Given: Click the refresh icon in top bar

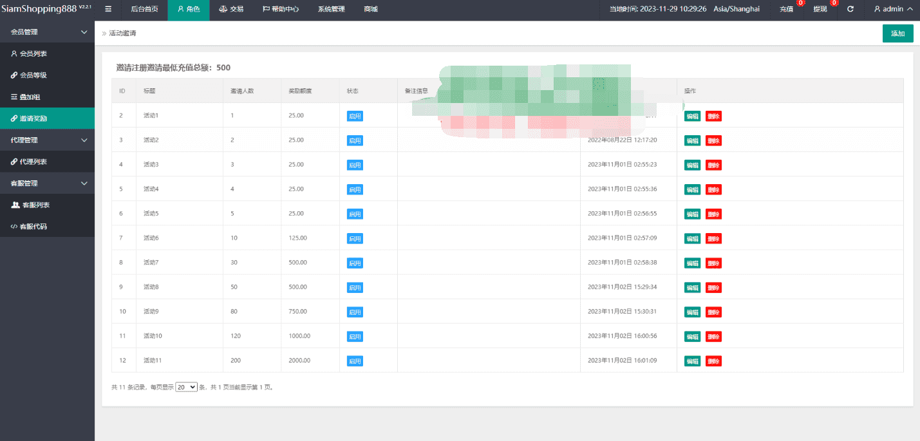Looking at the screenshot, I should coord(850,9).
